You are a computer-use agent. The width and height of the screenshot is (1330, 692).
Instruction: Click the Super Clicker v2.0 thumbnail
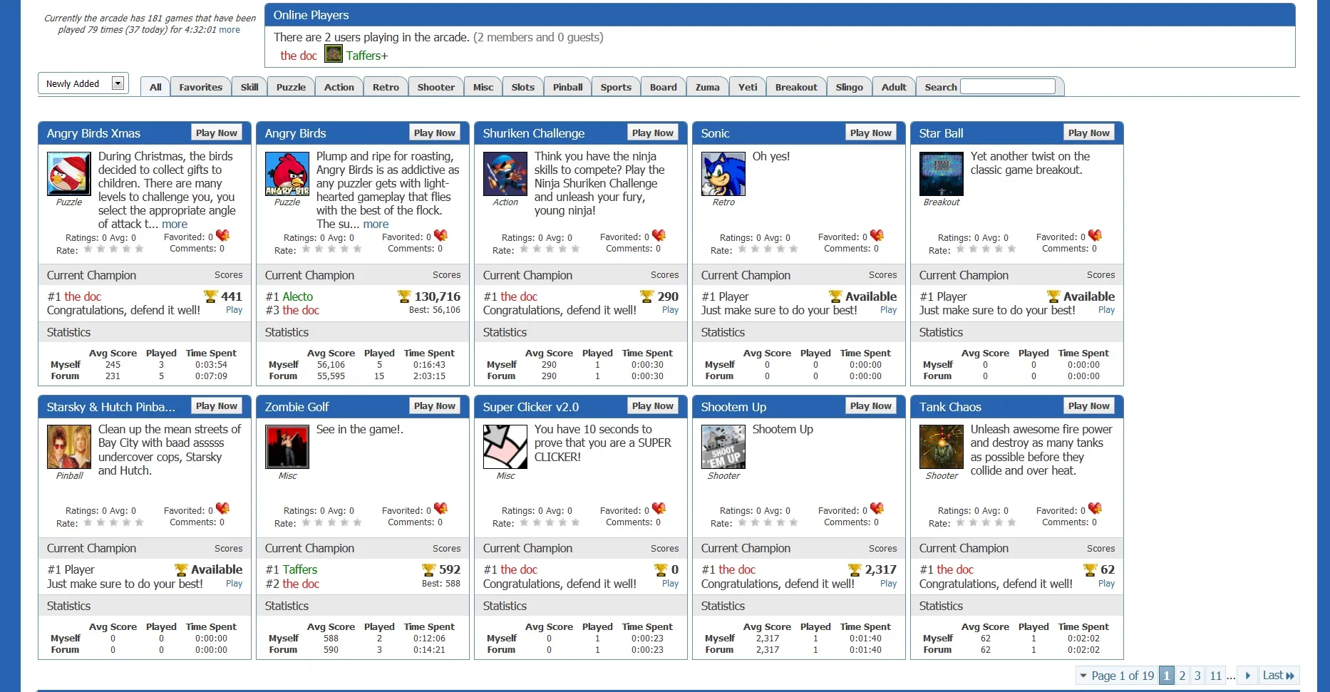505,447
